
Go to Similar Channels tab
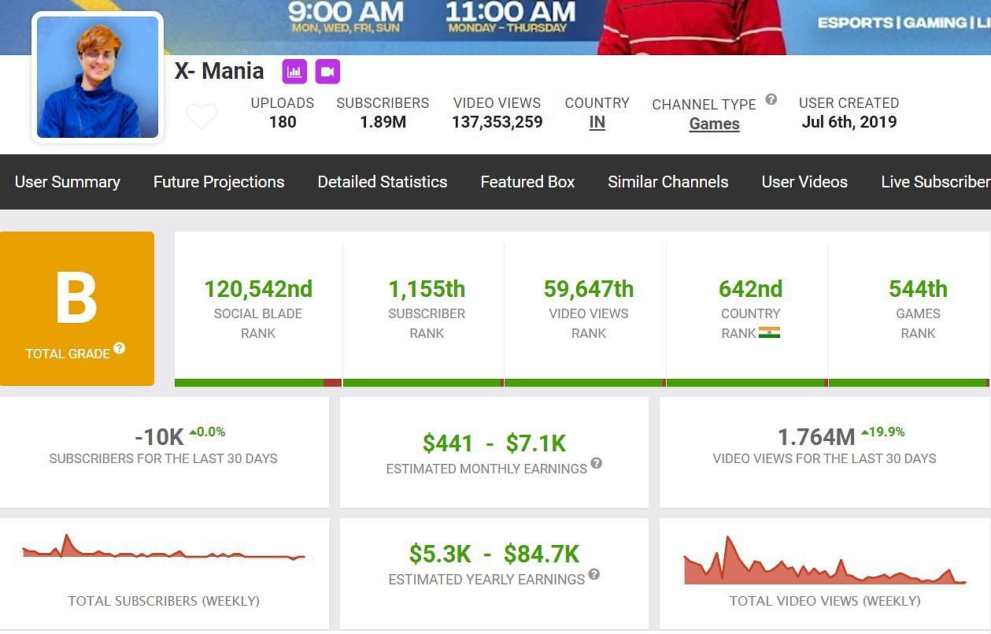[x=667, y=182]
